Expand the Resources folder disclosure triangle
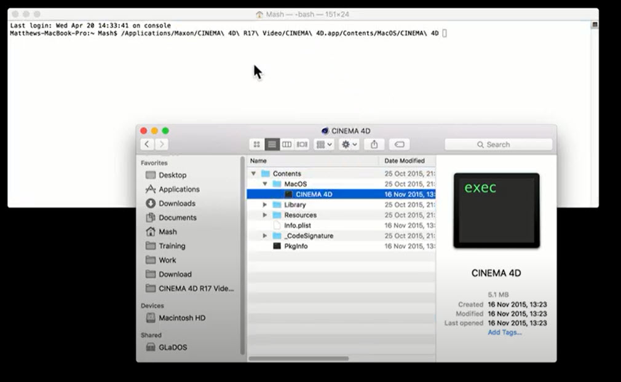The image size is (621, 382). [265, 215]
